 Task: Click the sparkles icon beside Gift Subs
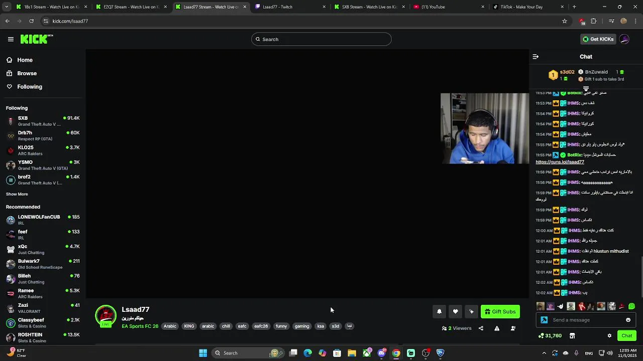471,312
